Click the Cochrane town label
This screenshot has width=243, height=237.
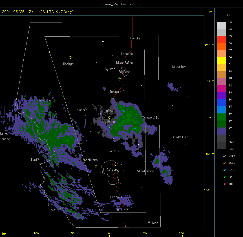[91, 160]
